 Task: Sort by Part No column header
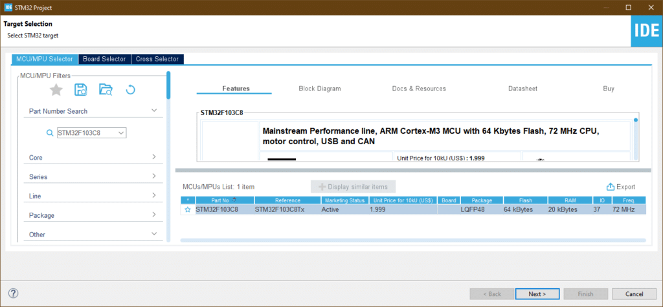click(x=225, y=200)
